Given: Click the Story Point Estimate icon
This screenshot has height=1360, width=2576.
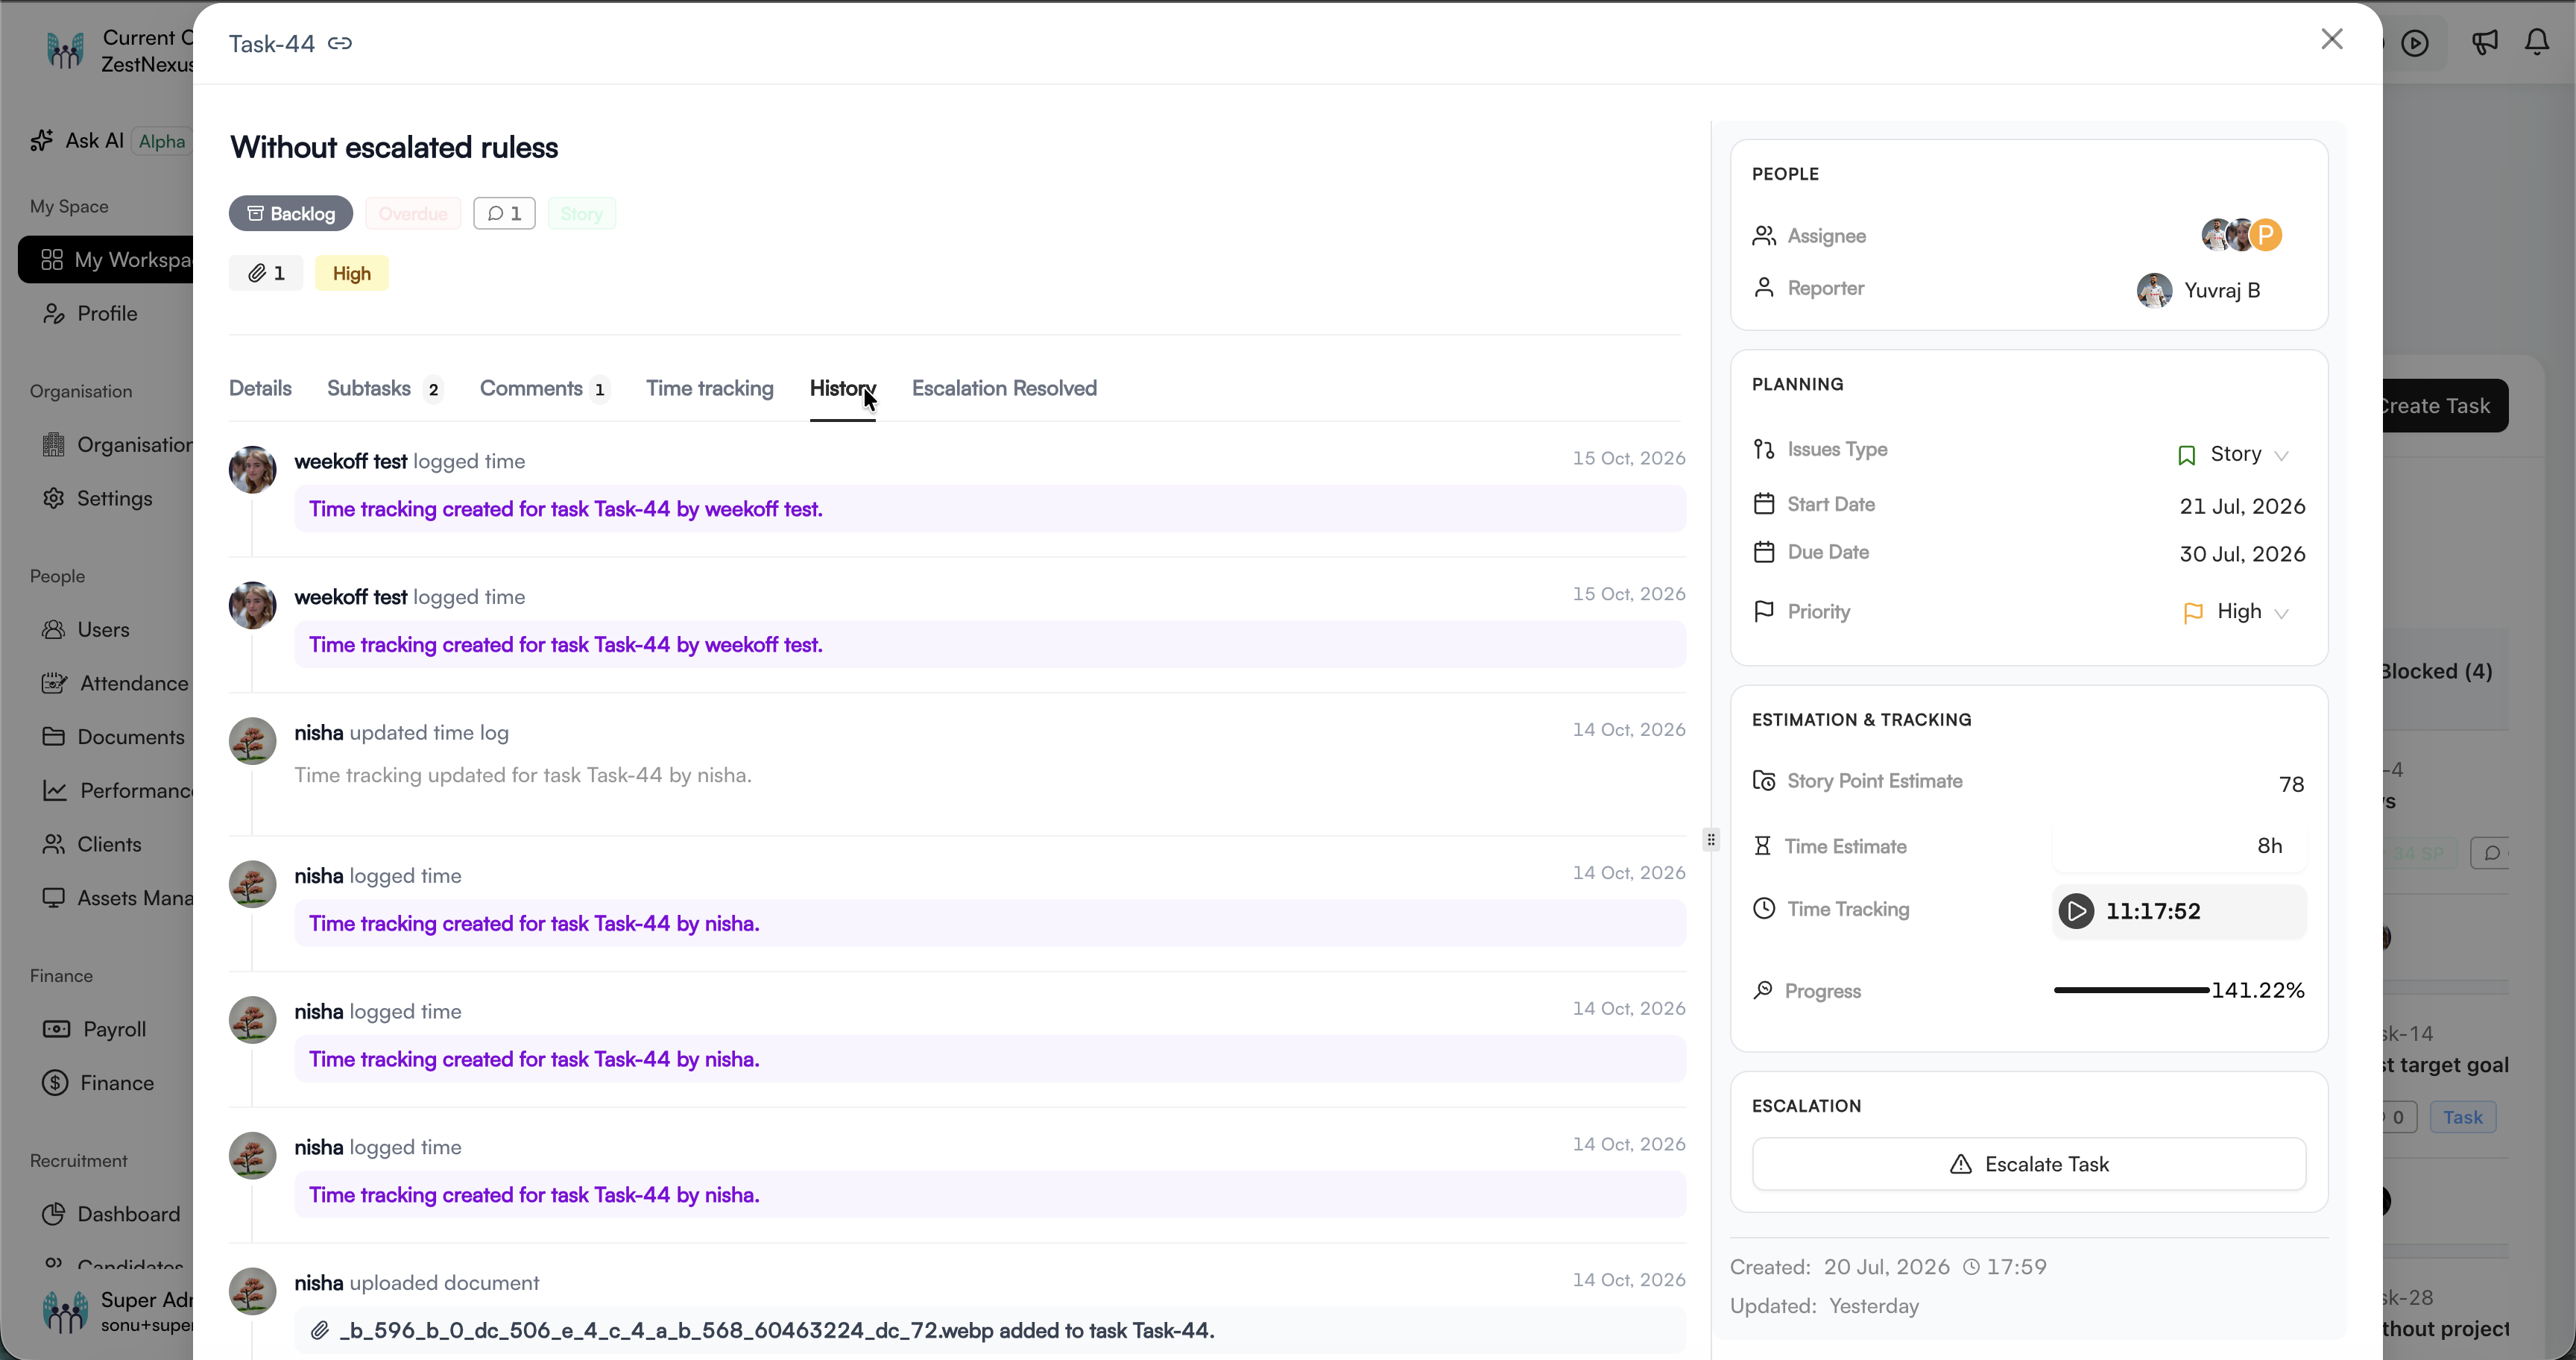Looking at the screenshot, I should [x=1764, y=781].
